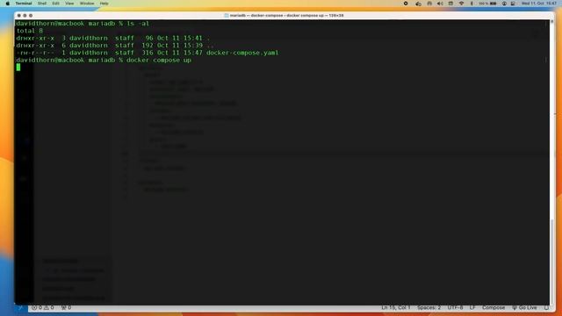Open the Wi-Fi status menu
The height and width of the screenshot is (316, 562).
click(462, 4)
